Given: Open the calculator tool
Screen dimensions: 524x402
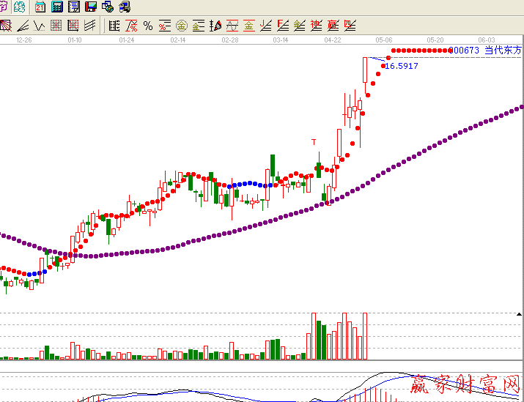Looking at the screenshot, I should 56,7.
